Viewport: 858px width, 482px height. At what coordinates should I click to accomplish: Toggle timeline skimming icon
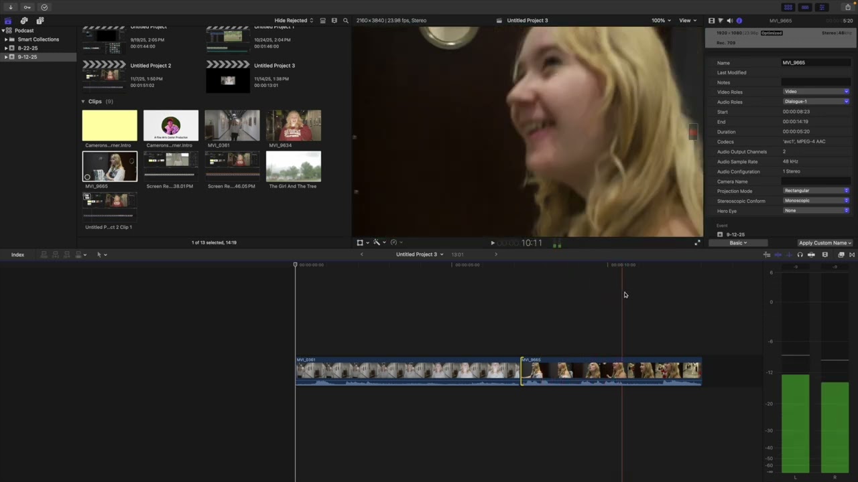coord(778,255)
